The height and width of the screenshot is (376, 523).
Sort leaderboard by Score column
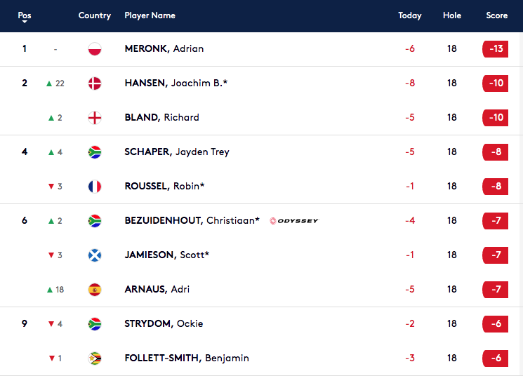(x=496, y=15)
